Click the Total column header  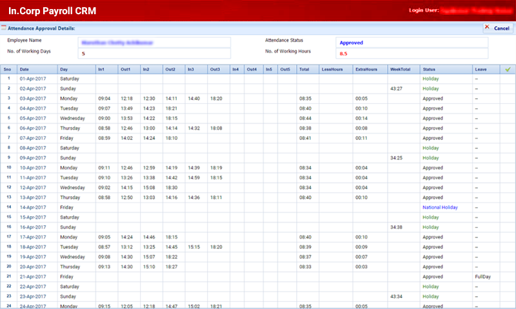tap(308, 70)
